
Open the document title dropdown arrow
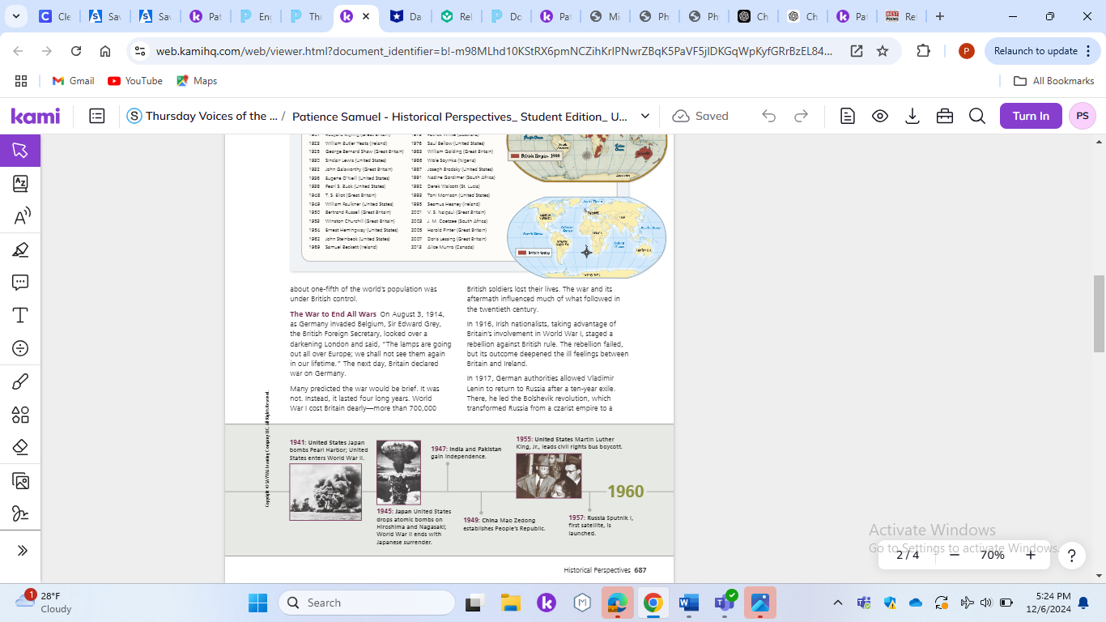(x=645, y=116)
